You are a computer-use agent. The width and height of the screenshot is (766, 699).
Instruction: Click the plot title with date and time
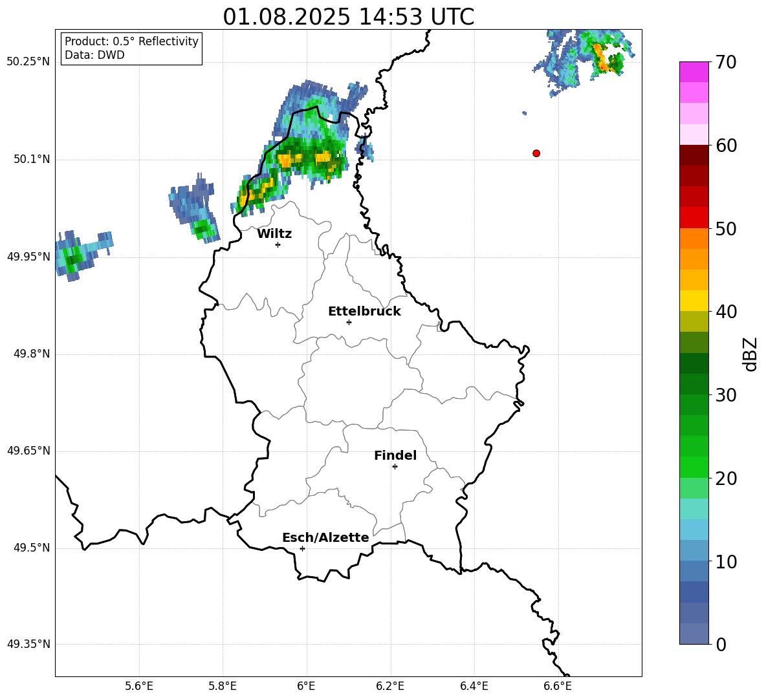(x=348, y=17)
